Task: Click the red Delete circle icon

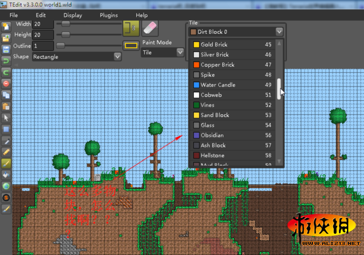Action: 6,84
